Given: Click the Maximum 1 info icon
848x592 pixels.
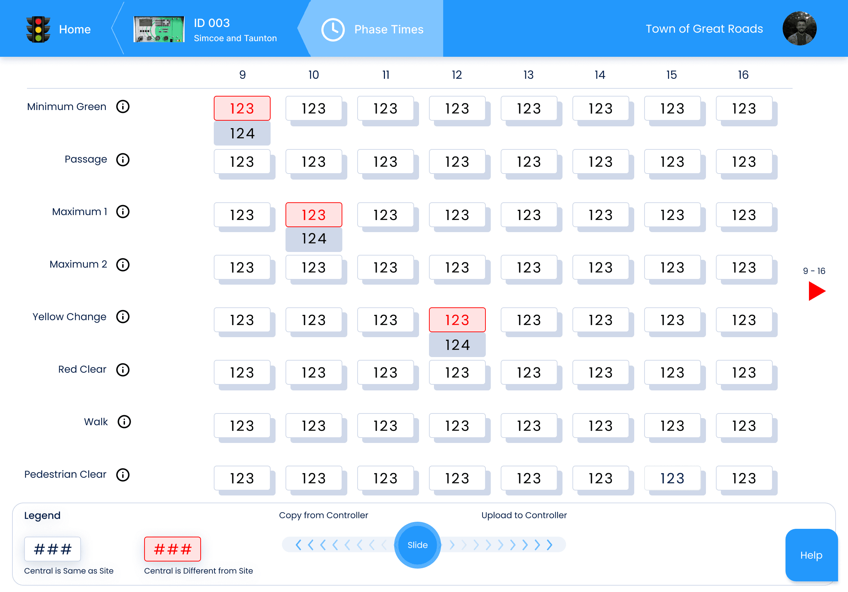Looking at the screenshot, I should [123, 212].
